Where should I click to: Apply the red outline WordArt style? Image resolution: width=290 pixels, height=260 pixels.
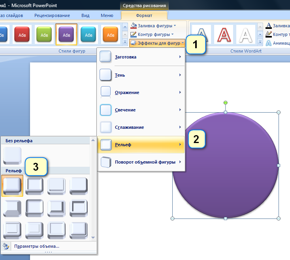(x=224, y=34)
